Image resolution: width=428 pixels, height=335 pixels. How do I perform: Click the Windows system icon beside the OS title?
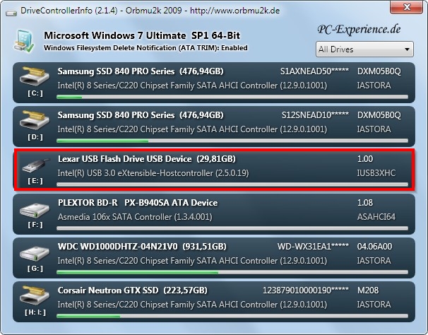click(24, 41)
